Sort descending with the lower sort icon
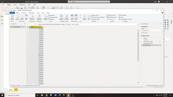 pos(80,17)
